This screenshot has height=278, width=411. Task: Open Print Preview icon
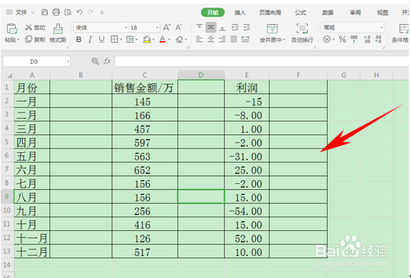[68, 12]
